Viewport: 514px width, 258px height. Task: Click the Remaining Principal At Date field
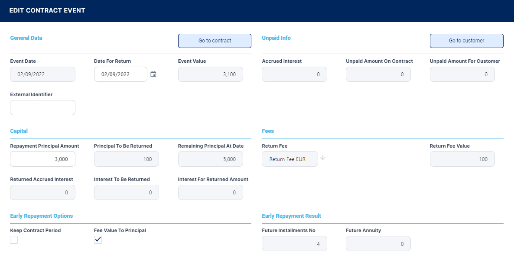210,159
